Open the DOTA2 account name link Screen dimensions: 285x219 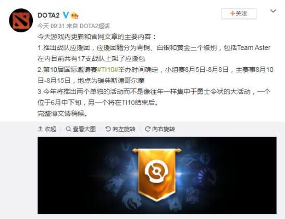48,15
